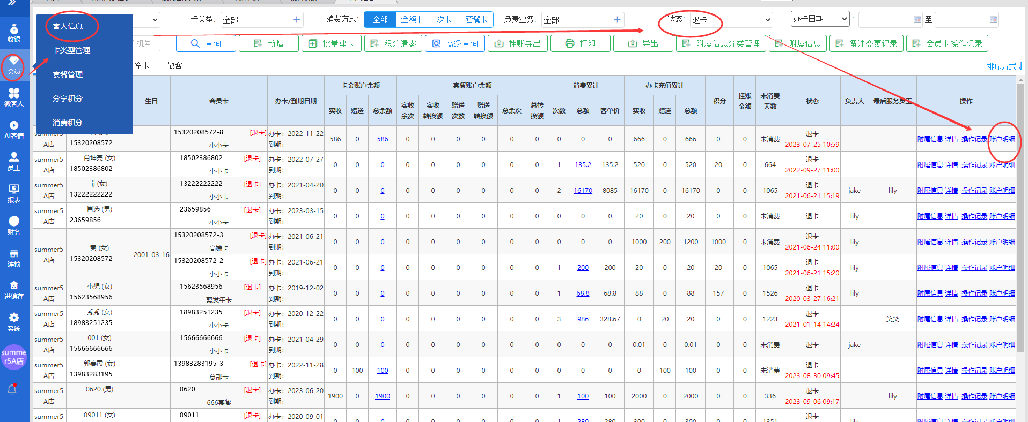This screenshot has width=1028, height=422.
Task: Click the 批量建卡 batch card button
Action: click(331, 43)
